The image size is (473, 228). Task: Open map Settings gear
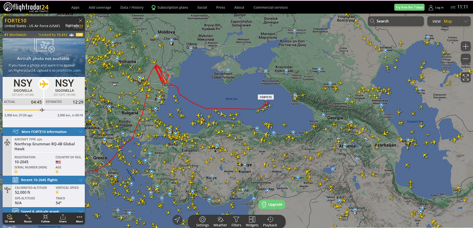coord(202,221)
